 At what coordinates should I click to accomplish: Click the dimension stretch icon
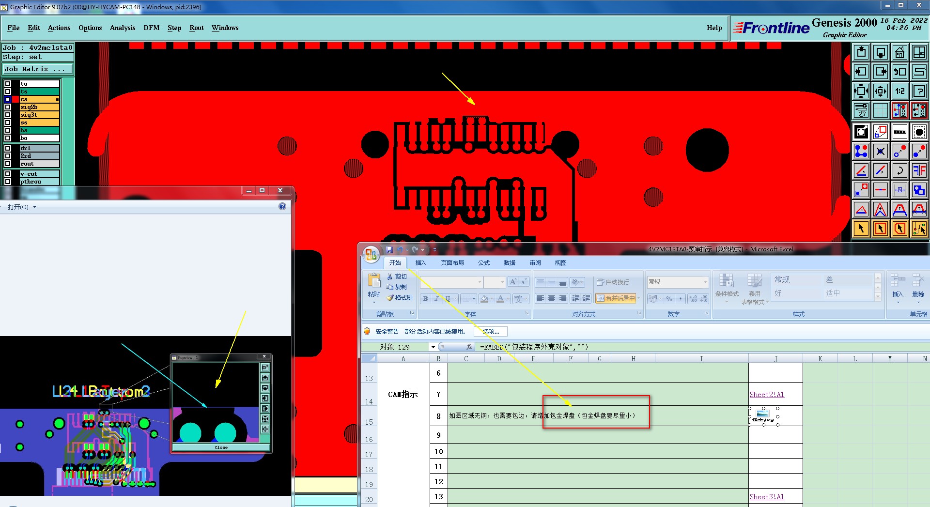pyautogui.click(x=900, y=190)
